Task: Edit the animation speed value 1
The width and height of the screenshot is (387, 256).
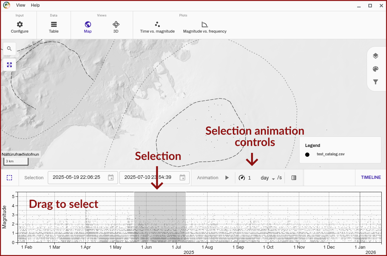Action: 250,178
